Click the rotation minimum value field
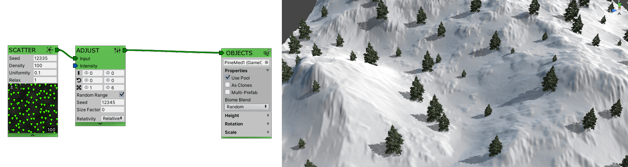This screenshot has width=628, height=167. pos(93,80)
